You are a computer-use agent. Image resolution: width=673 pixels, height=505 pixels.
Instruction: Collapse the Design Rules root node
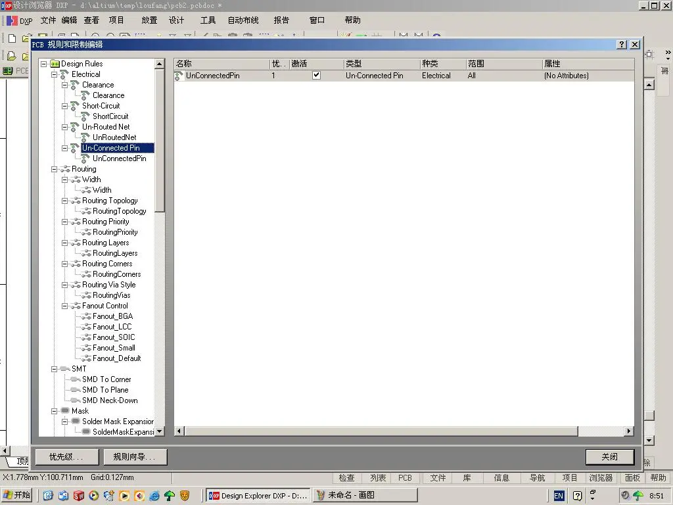coord(44,64)
